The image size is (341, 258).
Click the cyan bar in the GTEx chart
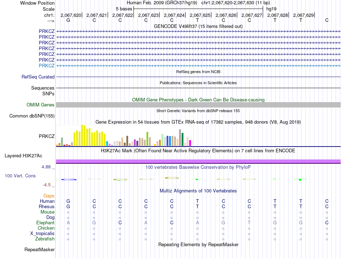point(107,144)
